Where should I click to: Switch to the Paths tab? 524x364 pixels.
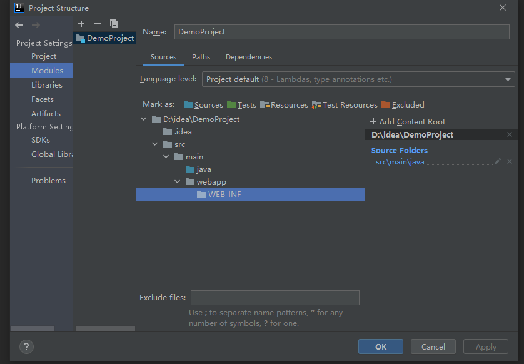[x=201, y=56]
